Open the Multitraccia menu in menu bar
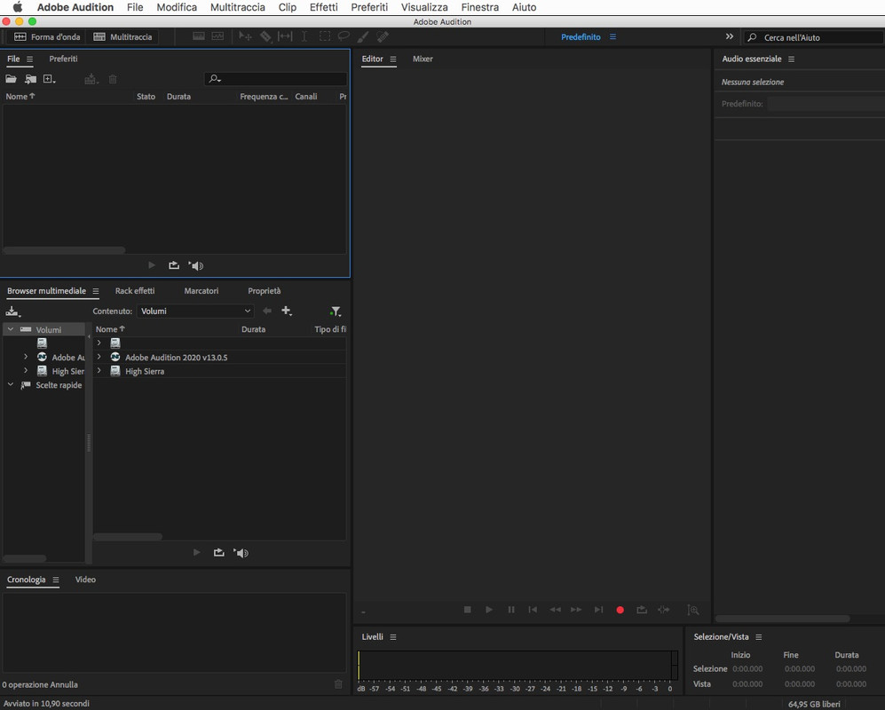The width and height of the screenshot is (885, 710). click(238, 7)
